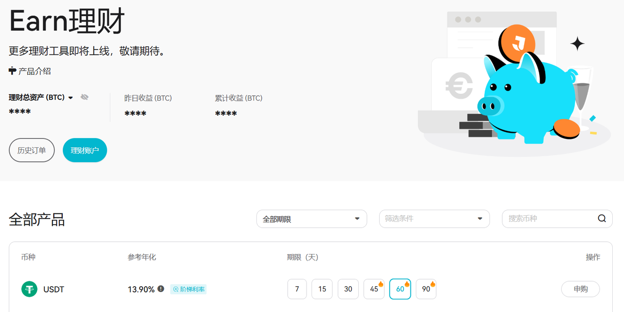624x312 pixels.
Task: Click the 币种 column header
Action: (28, 257)
